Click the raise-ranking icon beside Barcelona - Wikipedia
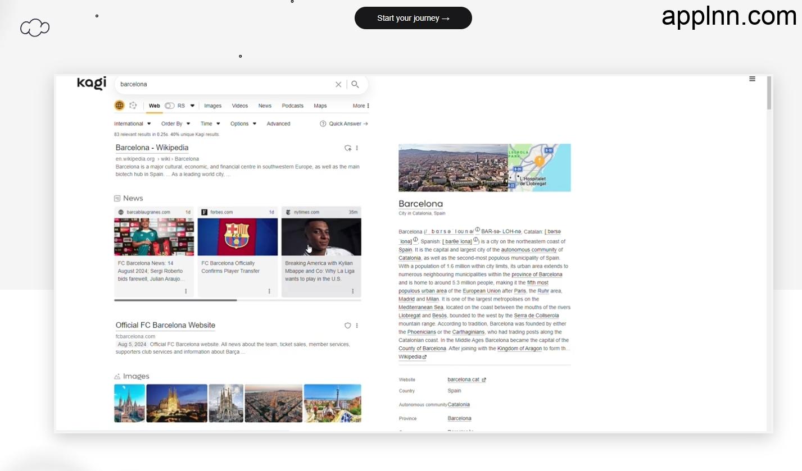802x471 pixels. 348,148
